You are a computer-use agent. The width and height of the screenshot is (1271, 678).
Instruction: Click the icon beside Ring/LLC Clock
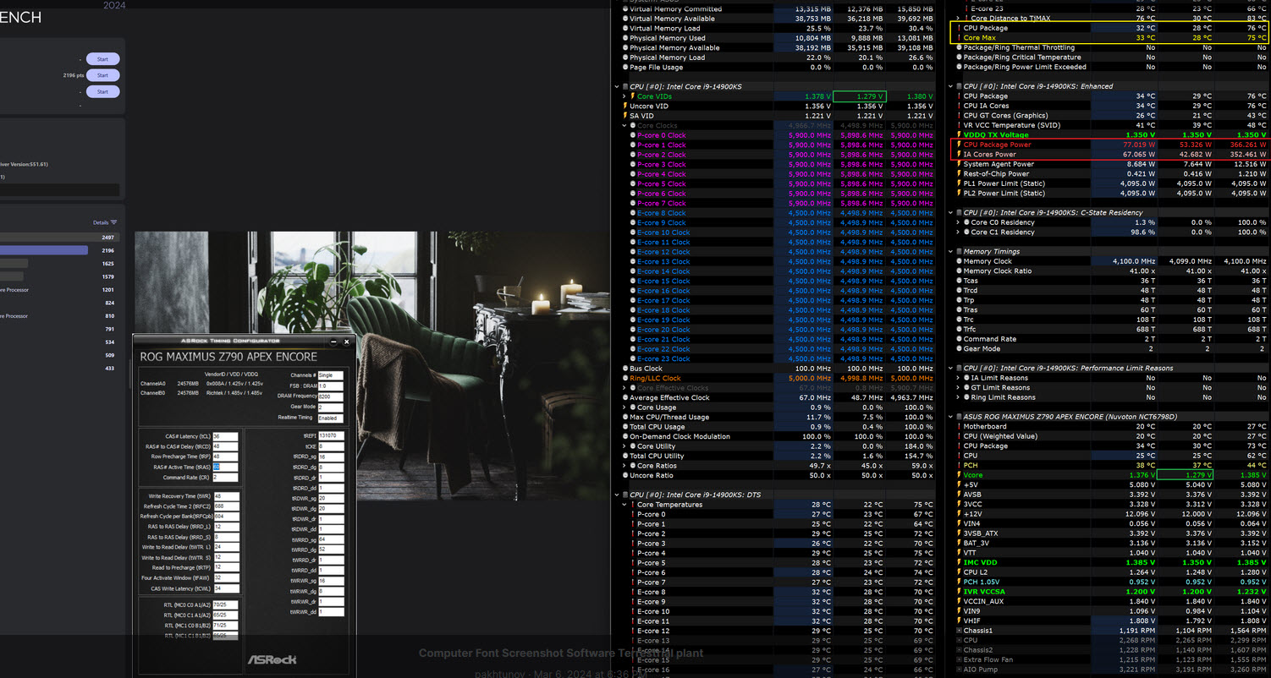coord(626,378)
